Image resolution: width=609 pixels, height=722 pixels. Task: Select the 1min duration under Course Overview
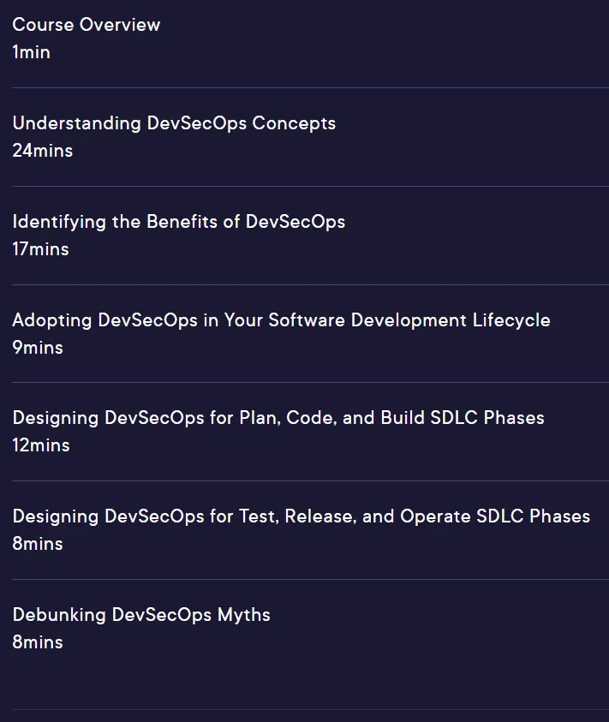tap(32, 52)
